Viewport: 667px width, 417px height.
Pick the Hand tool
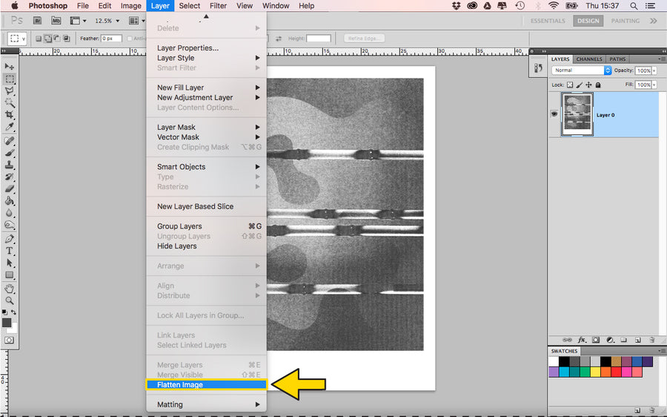10,288
